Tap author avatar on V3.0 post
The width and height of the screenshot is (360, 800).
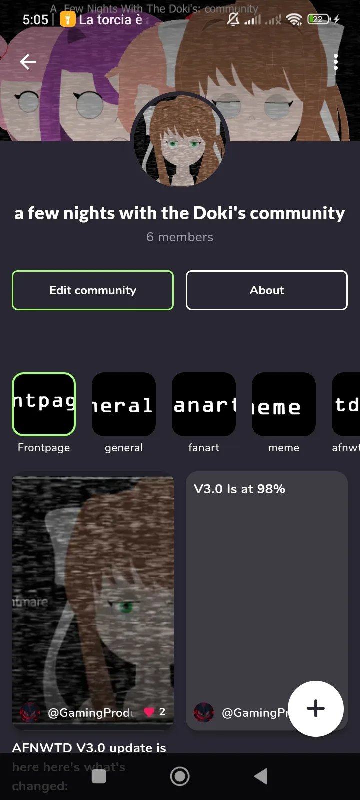(204, 712)
